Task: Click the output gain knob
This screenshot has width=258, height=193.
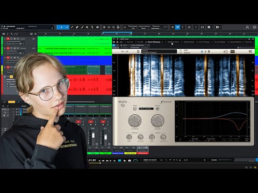Action: (152, 137)
